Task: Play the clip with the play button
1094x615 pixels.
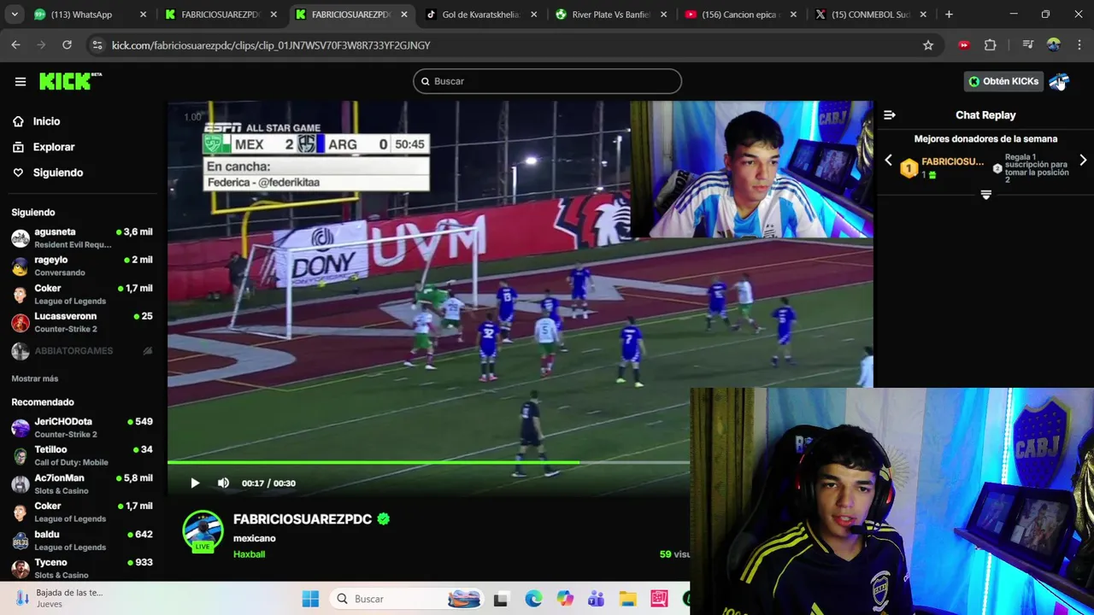Action: 195,483
